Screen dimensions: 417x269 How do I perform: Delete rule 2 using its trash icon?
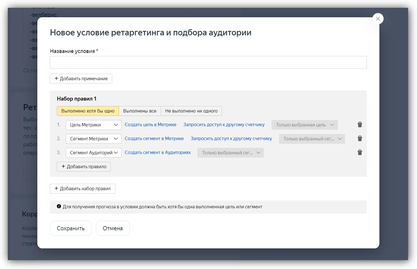360,138
